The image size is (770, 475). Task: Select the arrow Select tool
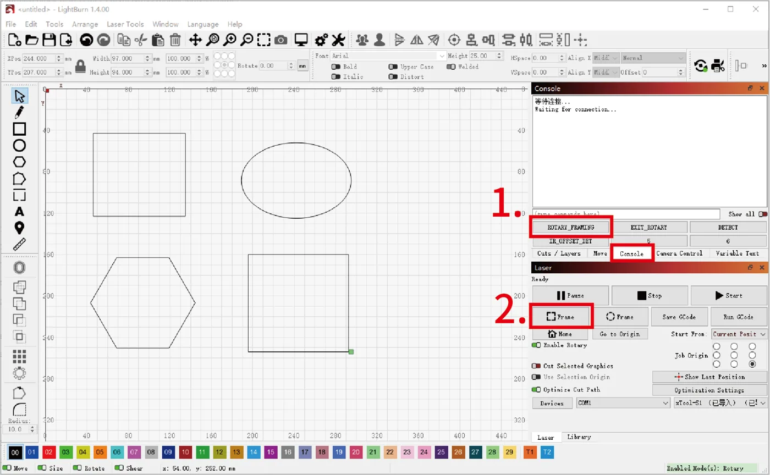(x=19, y=96)
